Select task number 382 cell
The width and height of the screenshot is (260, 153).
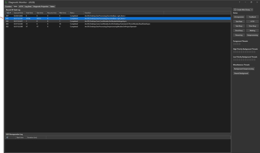pyautogui.click(x=7, y=27)
